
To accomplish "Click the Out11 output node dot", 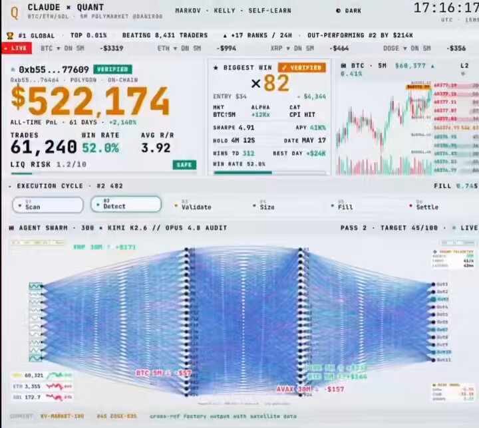I will 433,360.
